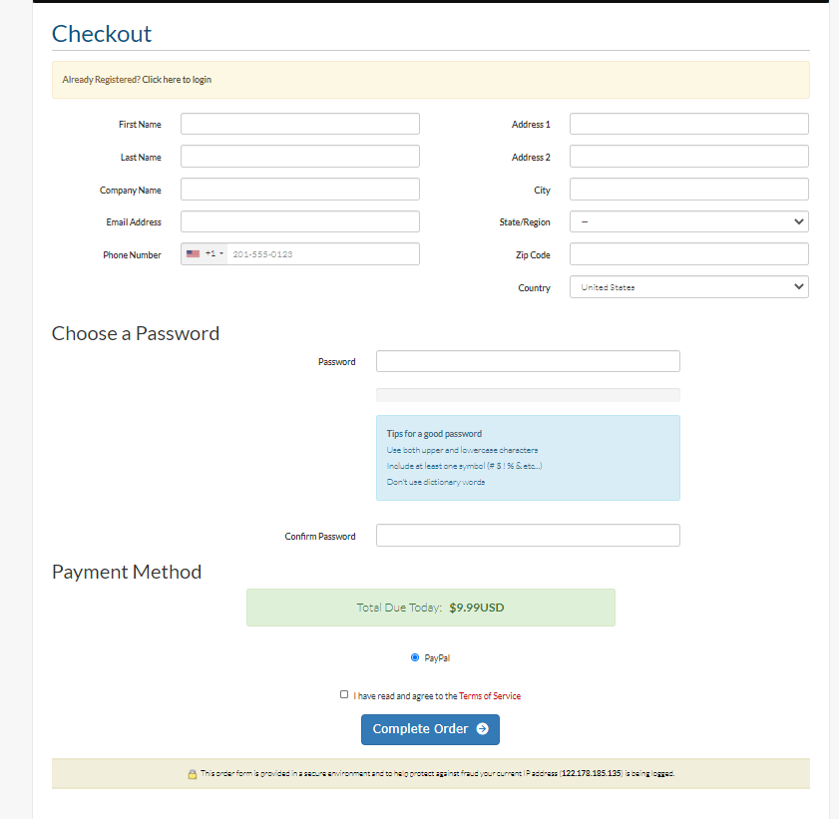This screenshot has width=839, height=819.
Task: Open the State/Region dropdown
Action: pyautogui.click(x=688, y=220)
